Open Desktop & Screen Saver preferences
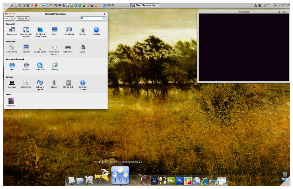 pyautogui.click(x=40, y=30)
